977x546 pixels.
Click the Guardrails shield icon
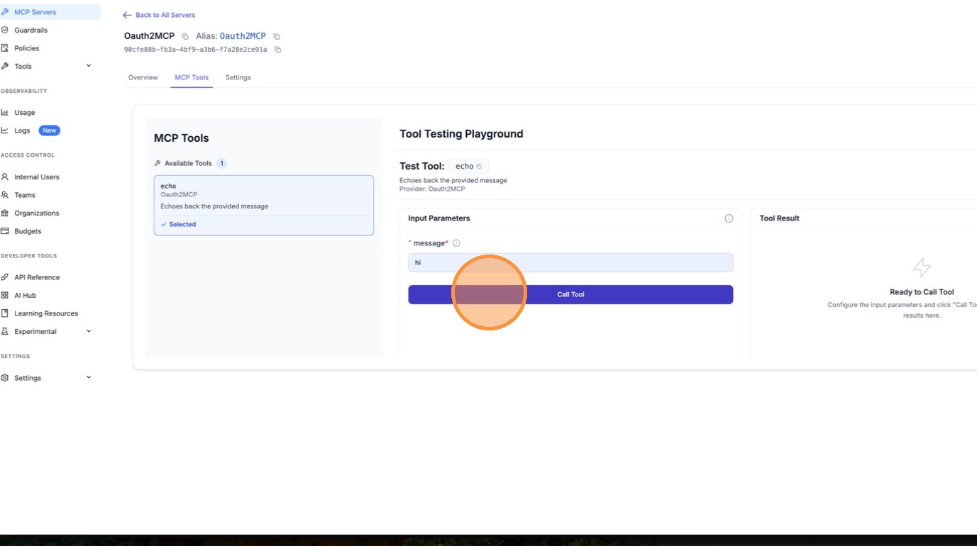coord(5,30)
